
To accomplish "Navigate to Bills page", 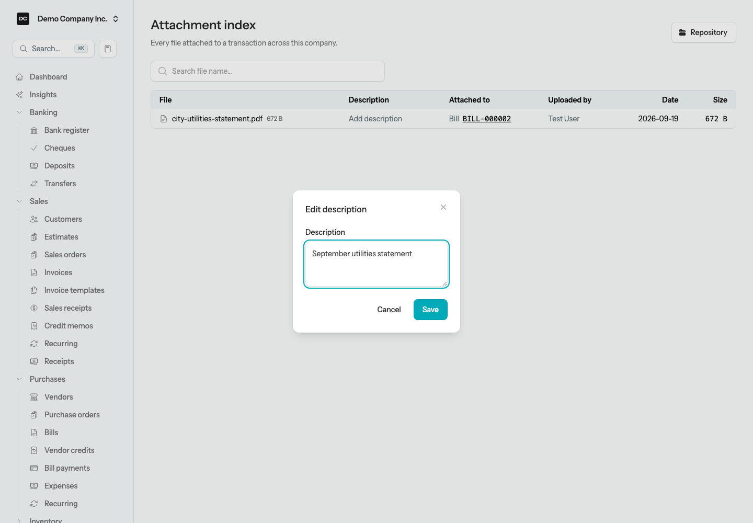I will coord(51,433).
